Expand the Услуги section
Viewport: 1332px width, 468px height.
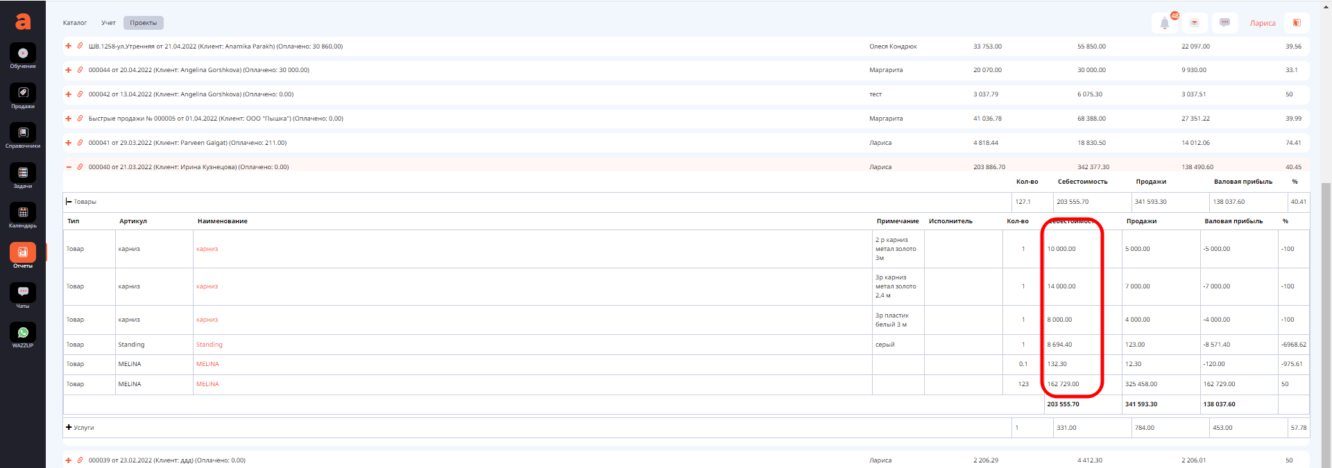(x=69, y=428)
